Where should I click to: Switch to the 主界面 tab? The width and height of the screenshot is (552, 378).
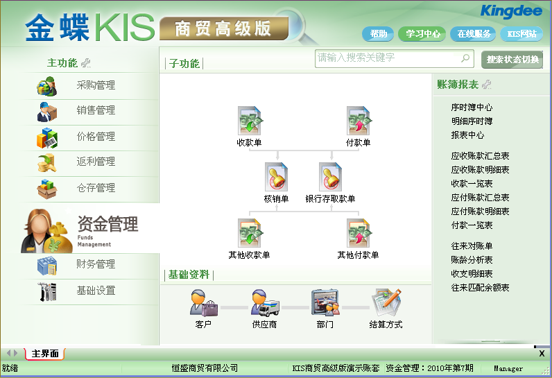pyautogui.click(x=45, y=354)
